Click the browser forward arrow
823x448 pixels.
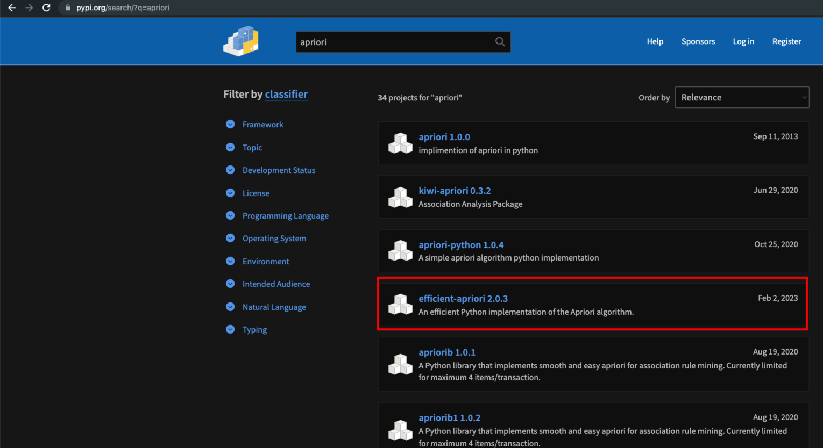coord(29,8)
